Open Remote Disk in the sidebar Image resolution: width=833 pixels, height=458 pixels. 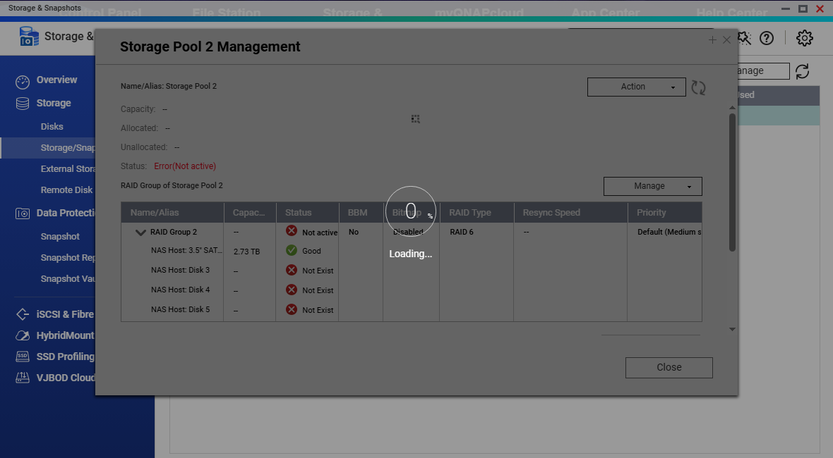pos(66,190)
